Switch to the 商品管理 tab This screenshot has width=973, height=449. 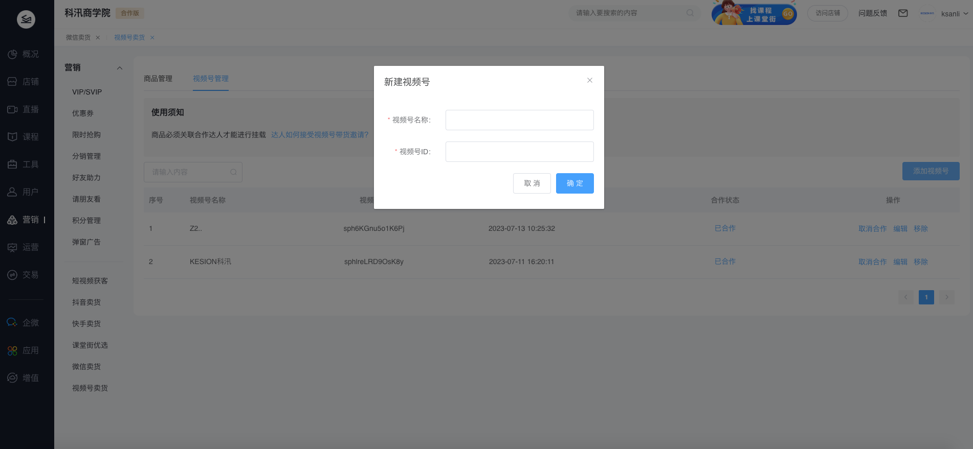pos(158,79)
